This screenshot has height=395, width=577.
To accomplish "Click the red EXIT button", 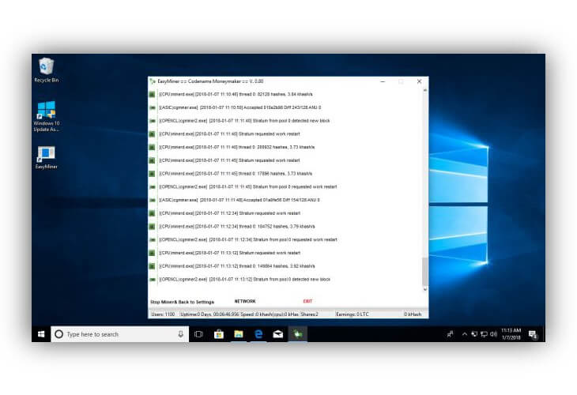I will (307, 301).
